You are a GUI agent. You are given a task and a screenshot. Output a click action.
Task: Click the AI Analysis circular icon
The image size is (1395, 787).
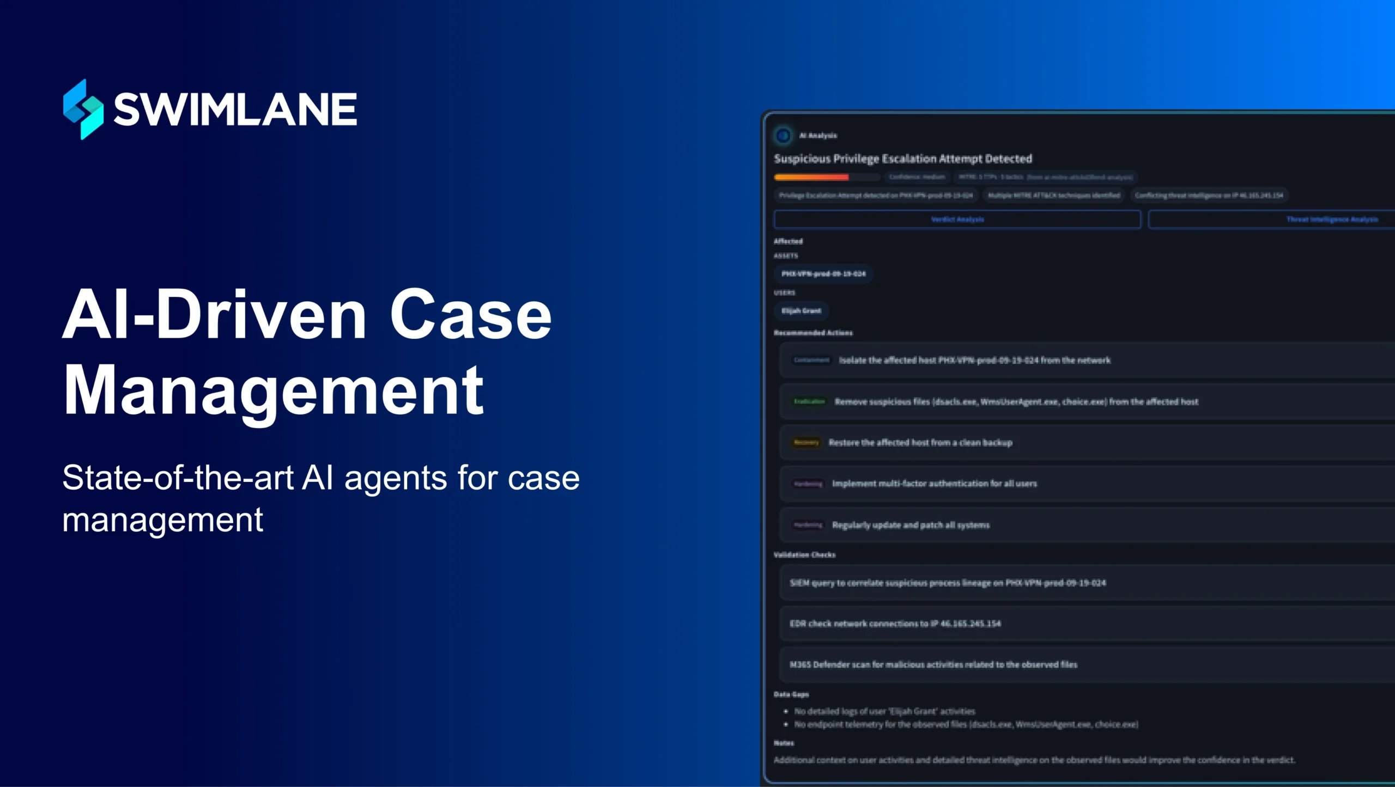pos(783,135)
